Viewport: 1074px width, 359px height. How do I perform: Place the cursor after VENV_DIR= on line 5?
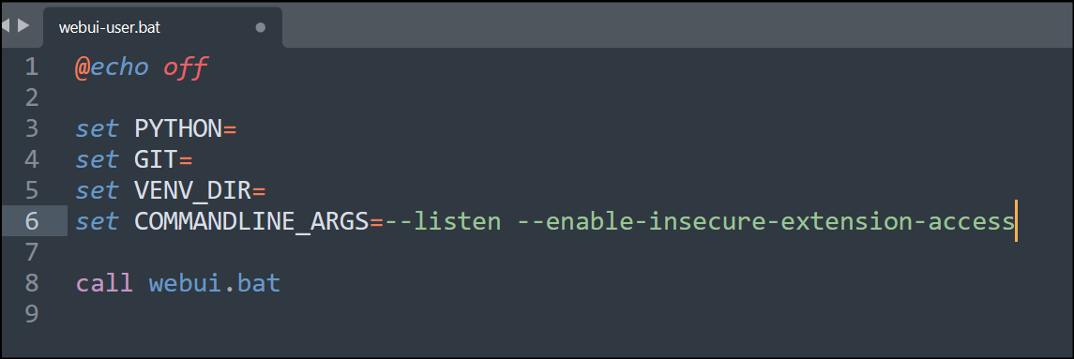(x=266, y=190)
